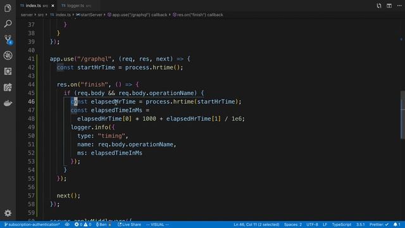Click 'ms: elapsedTimeInMs' on line 52
The width and height of the screenshot is (405, 228).
point(109,153)
